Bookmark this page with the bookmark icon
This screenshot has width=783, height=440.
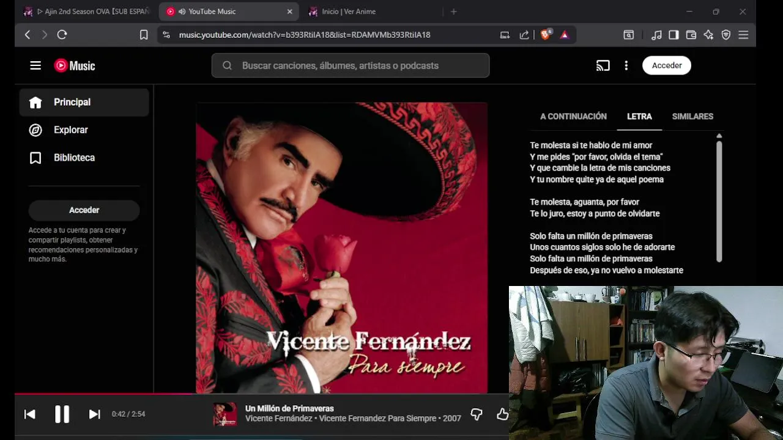pos(144,35)
